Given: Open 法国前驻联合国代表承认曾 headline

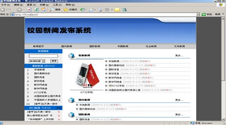Looking at the screenshot, I should (124, 90).
